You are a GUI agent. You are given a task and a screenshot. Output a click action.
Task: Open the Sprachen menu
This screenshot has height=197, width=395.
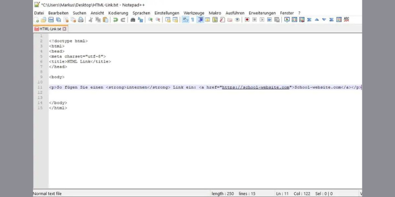(x=141, y=12)
